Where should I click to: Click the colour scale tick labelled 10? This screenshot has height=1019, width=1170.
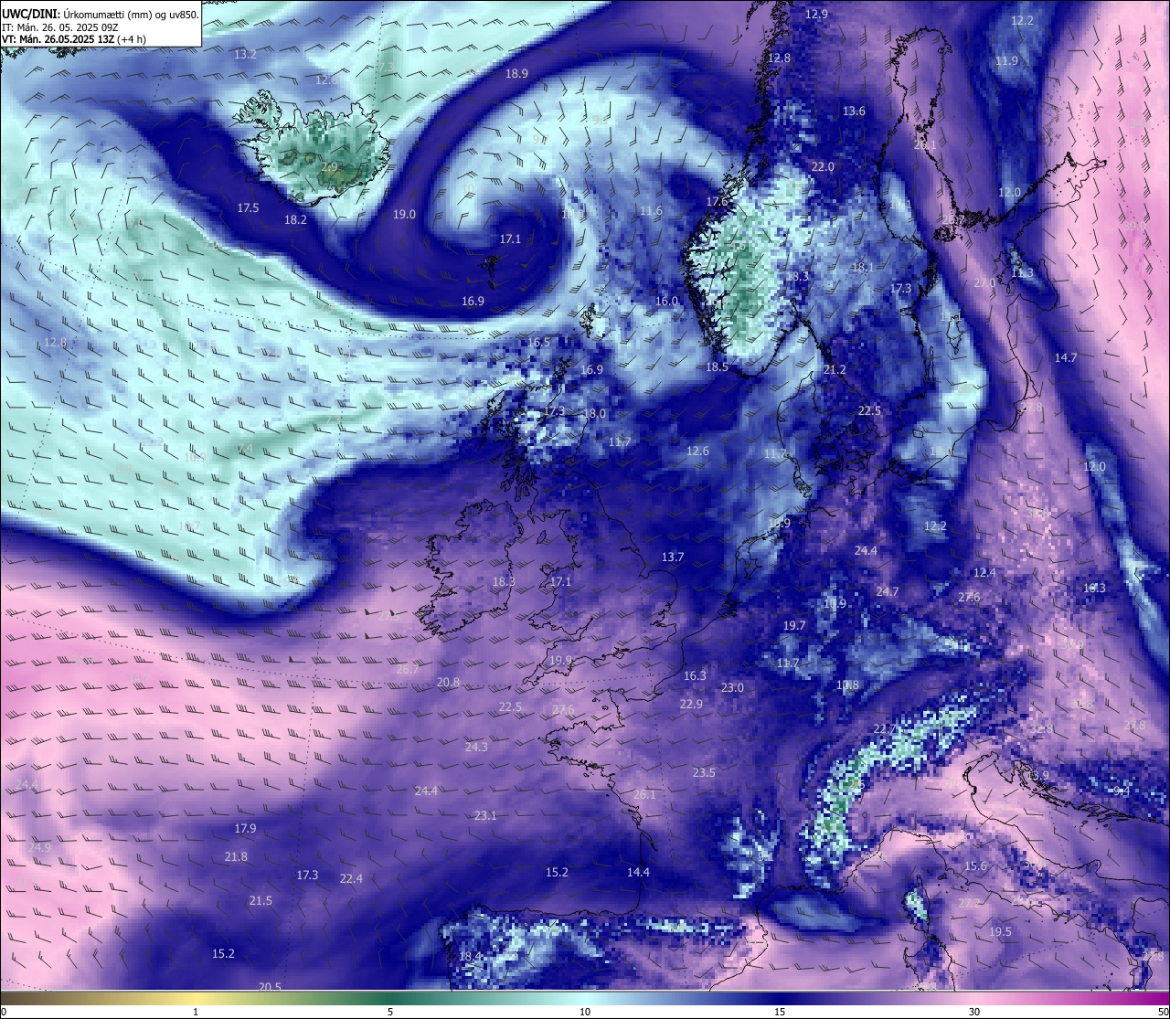pos(585,1012)
